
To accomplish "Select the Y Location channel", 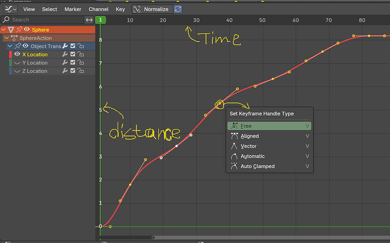I will [x=35, y=63].
